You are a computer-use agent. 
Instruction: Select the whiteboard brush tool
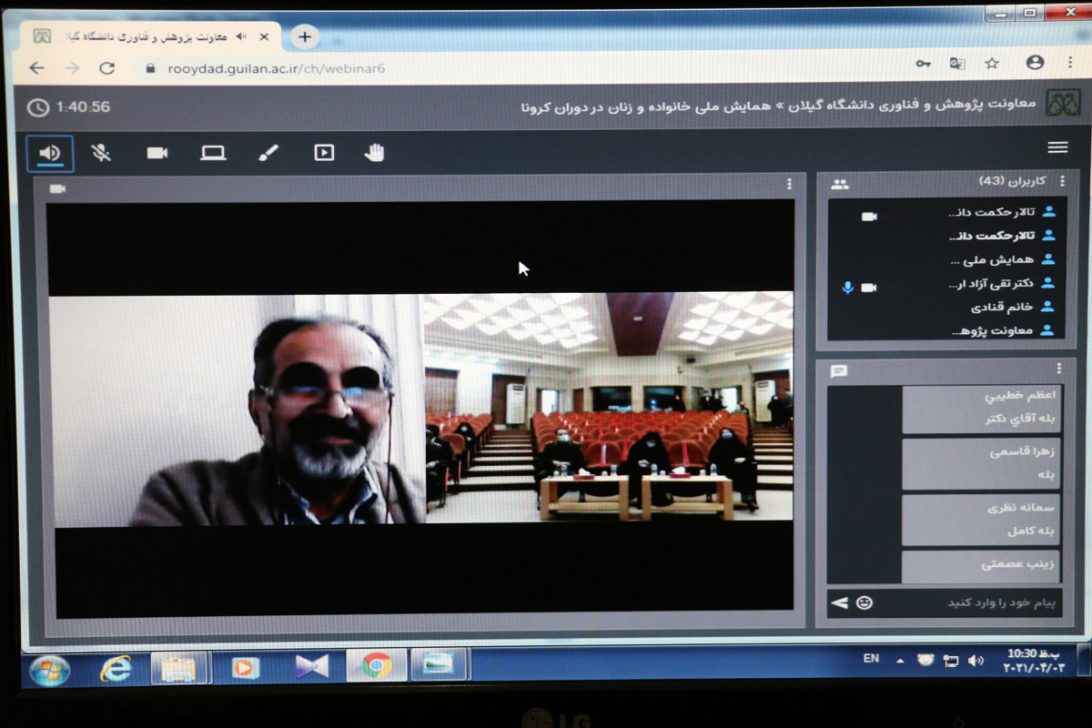click(268, 153)
